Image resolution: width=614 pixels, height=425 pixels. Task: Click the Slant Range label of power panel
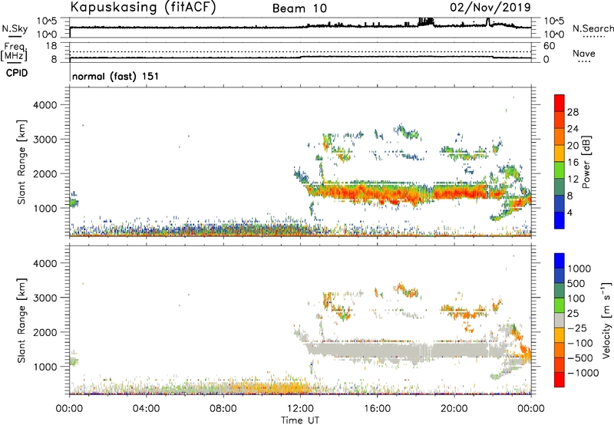click(x=21, y=162)
